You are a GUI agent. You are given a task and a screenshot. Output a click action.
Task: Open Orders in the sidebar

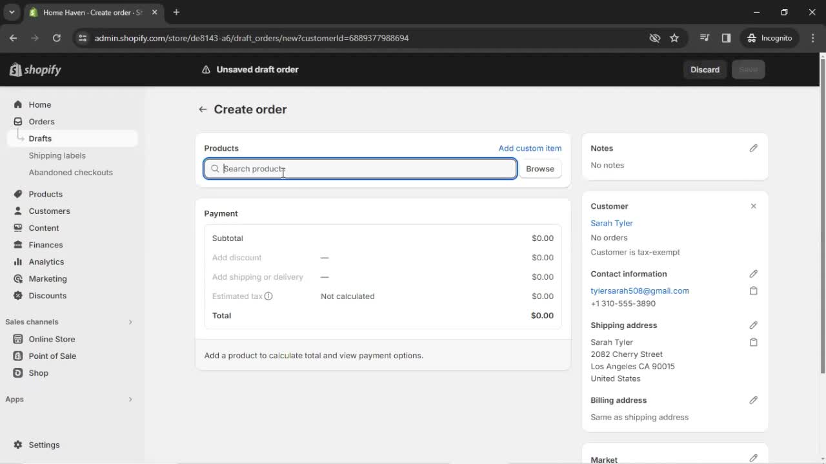pyautogui.click(x=41, y=121)
